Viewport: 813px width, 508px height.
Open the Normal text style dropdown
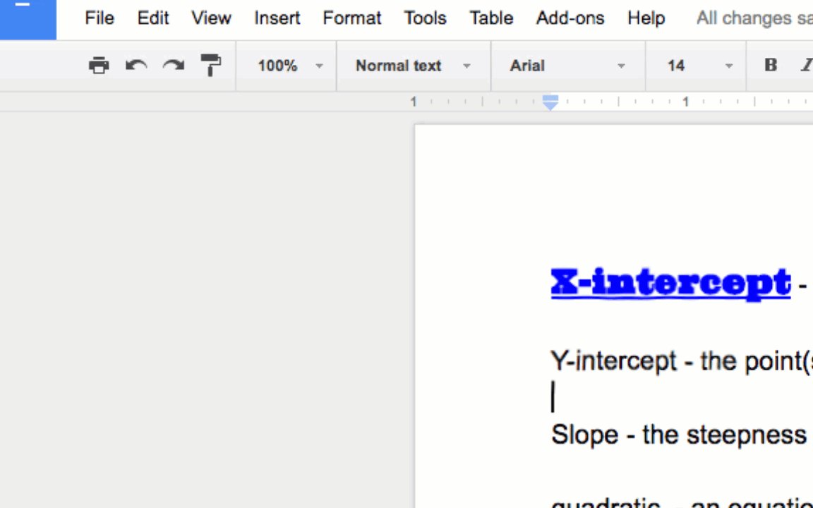413,66
